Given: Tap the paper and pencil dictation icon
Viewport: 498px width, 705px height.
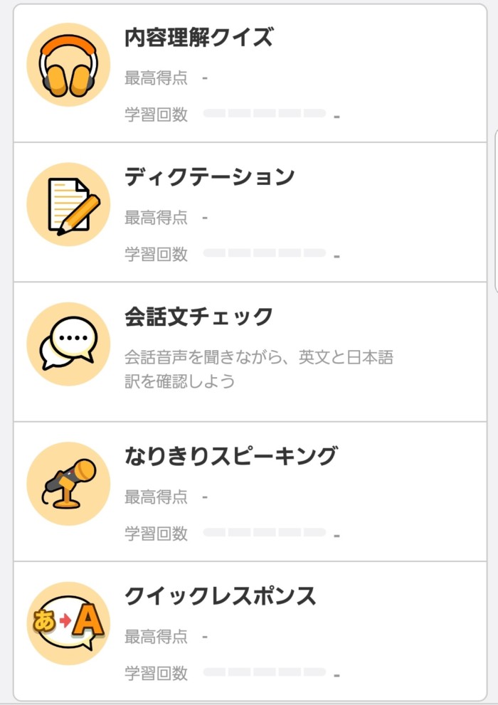Looking at the screenshot, I should [x=68, y=205].
